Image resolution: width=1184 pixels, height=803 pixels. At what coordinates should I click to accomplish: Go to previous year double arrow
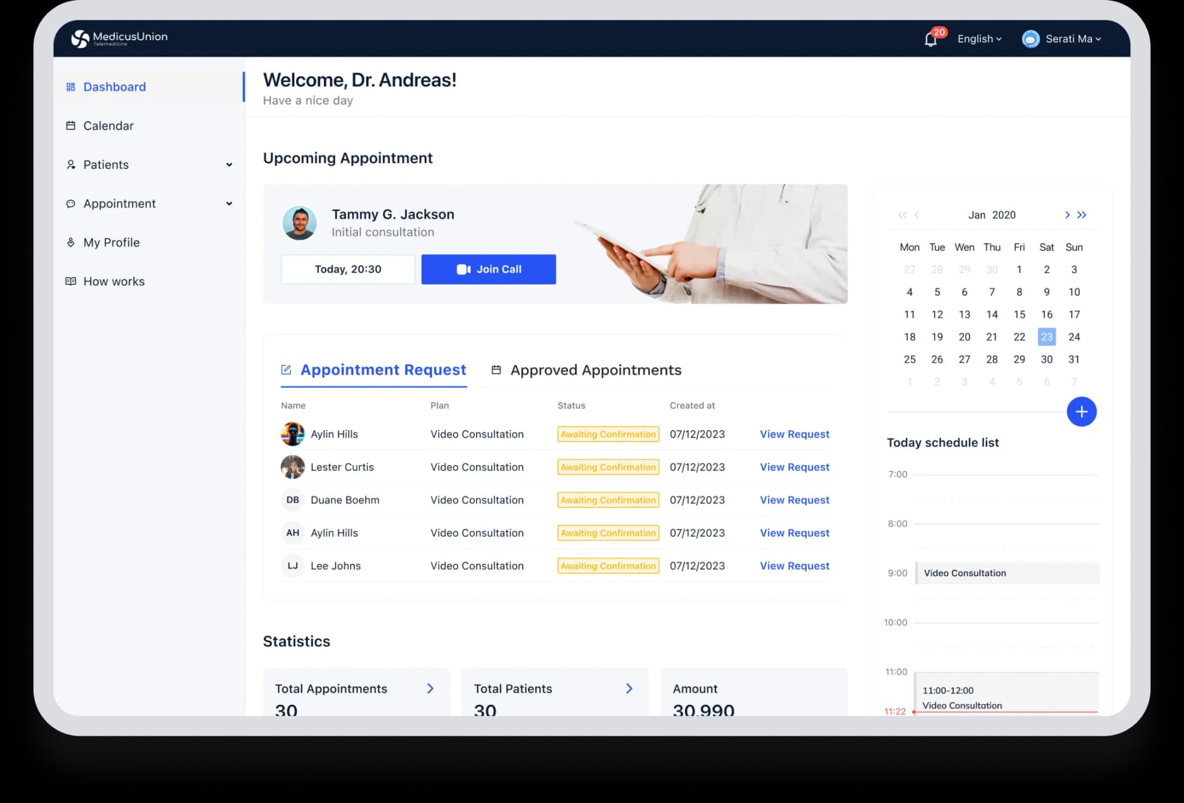tap(902, 215)
